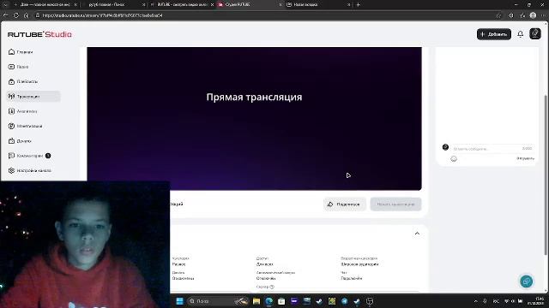Click Отправить to send chat message
Image resolution: width=549 pixels, height=308 pixels.
(525, 158)
